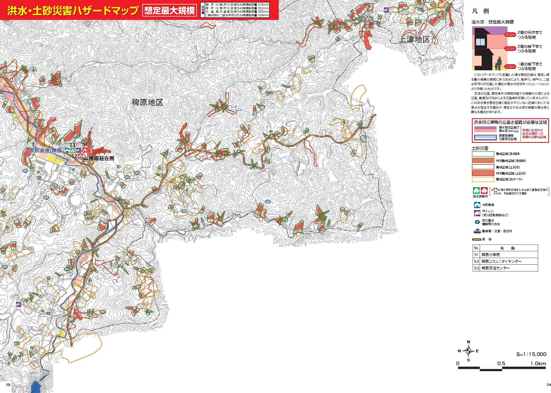Viewport: 551px width, 393px height.
Task: Click the blue-outlined swatch for 家屋倒壊等氾濫想定区域
Action: [485, 137]
